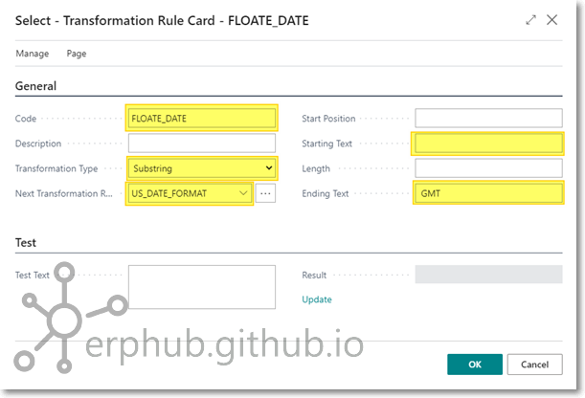Expand the dialog to full screen
The width and height of the screenshot is (585, 398).
[531, 19]
